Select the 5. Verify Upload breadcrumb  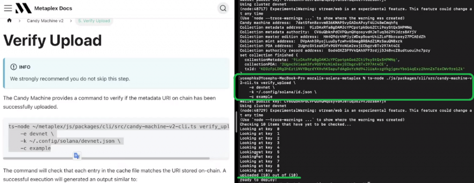[x=94, y=21]
